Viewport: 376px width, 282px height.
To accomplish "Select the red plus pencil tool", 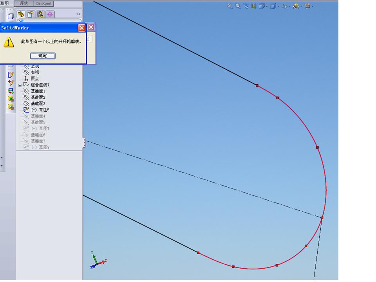I will pyautogui.click(x=11, y=83).
